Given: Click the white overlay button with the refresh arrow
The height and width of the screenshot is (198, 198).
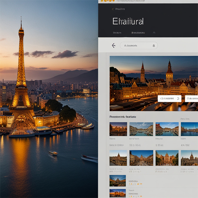Looking at the screenshot, I should 170,99.
